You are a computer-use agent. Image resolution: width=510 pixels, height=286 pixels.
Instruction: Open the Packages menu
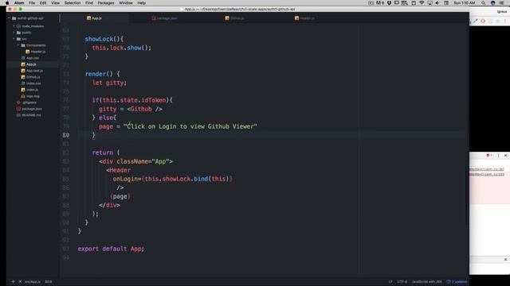coord(106,3)
